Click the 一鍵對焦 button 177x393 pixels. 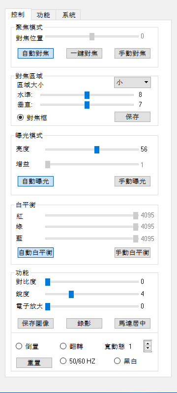pos(84,54)
